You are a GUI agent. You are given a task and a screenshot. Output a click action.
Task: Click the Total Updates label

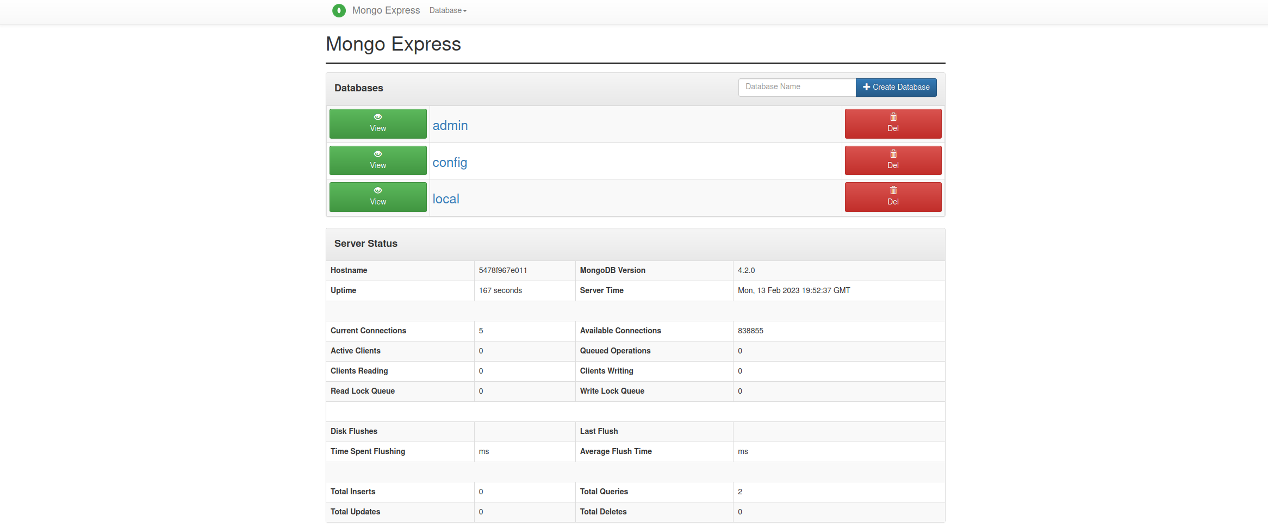pos(355,512)
